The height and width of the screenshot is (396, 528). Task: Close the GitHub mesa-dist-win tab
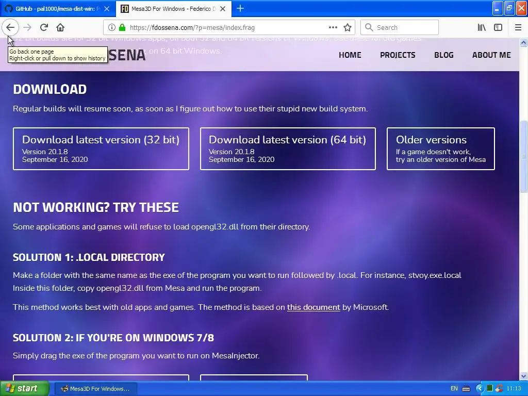(x=107, y=9)
